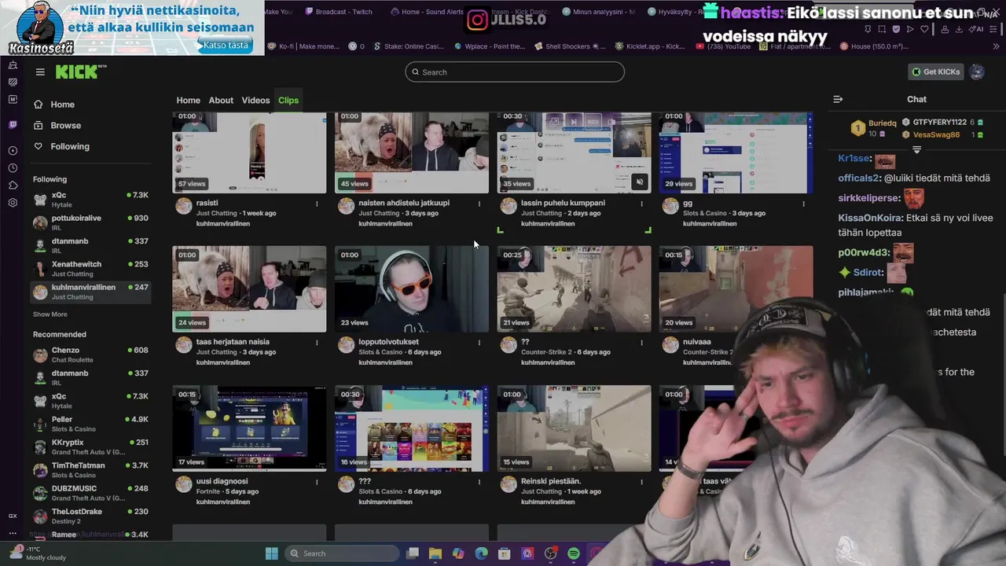Open File Explorer from the taskbar

point(435,553)
